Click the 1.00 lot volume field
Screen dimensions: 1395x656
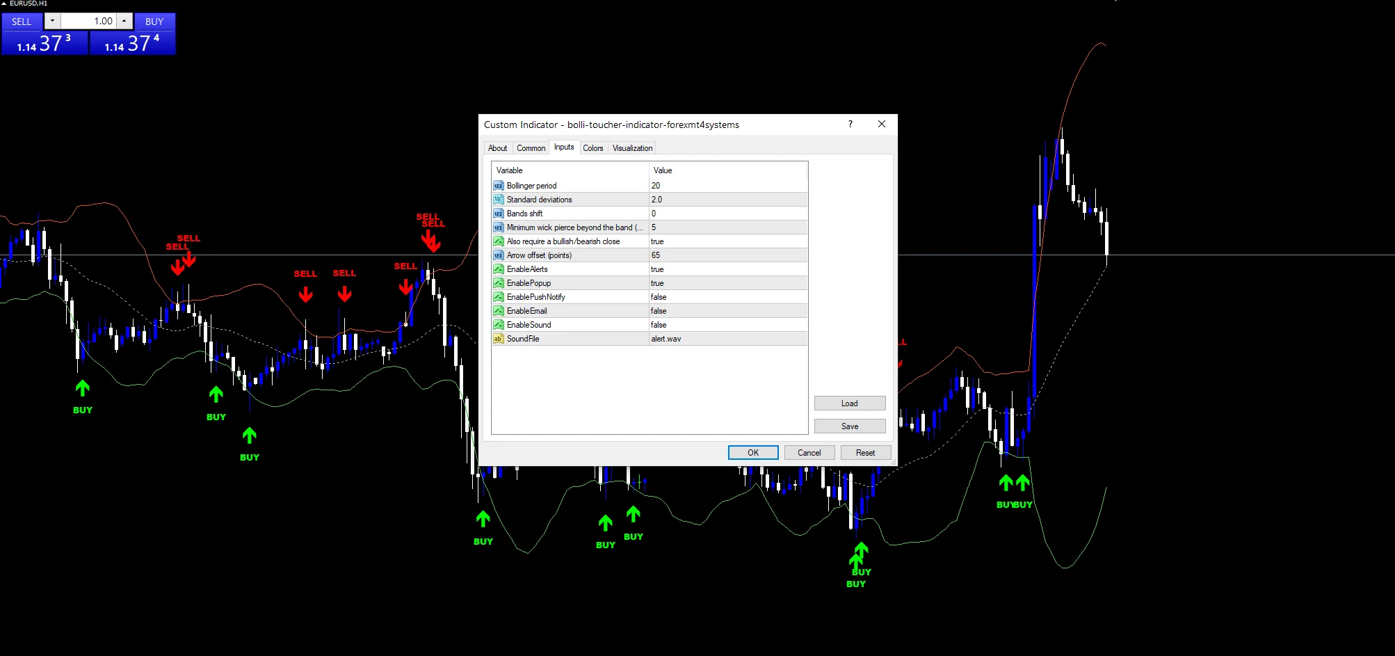(x=88, y=21)
